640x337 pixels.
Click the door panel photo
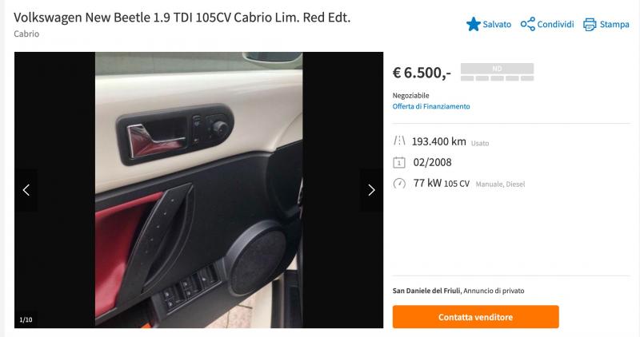(198, 190)
